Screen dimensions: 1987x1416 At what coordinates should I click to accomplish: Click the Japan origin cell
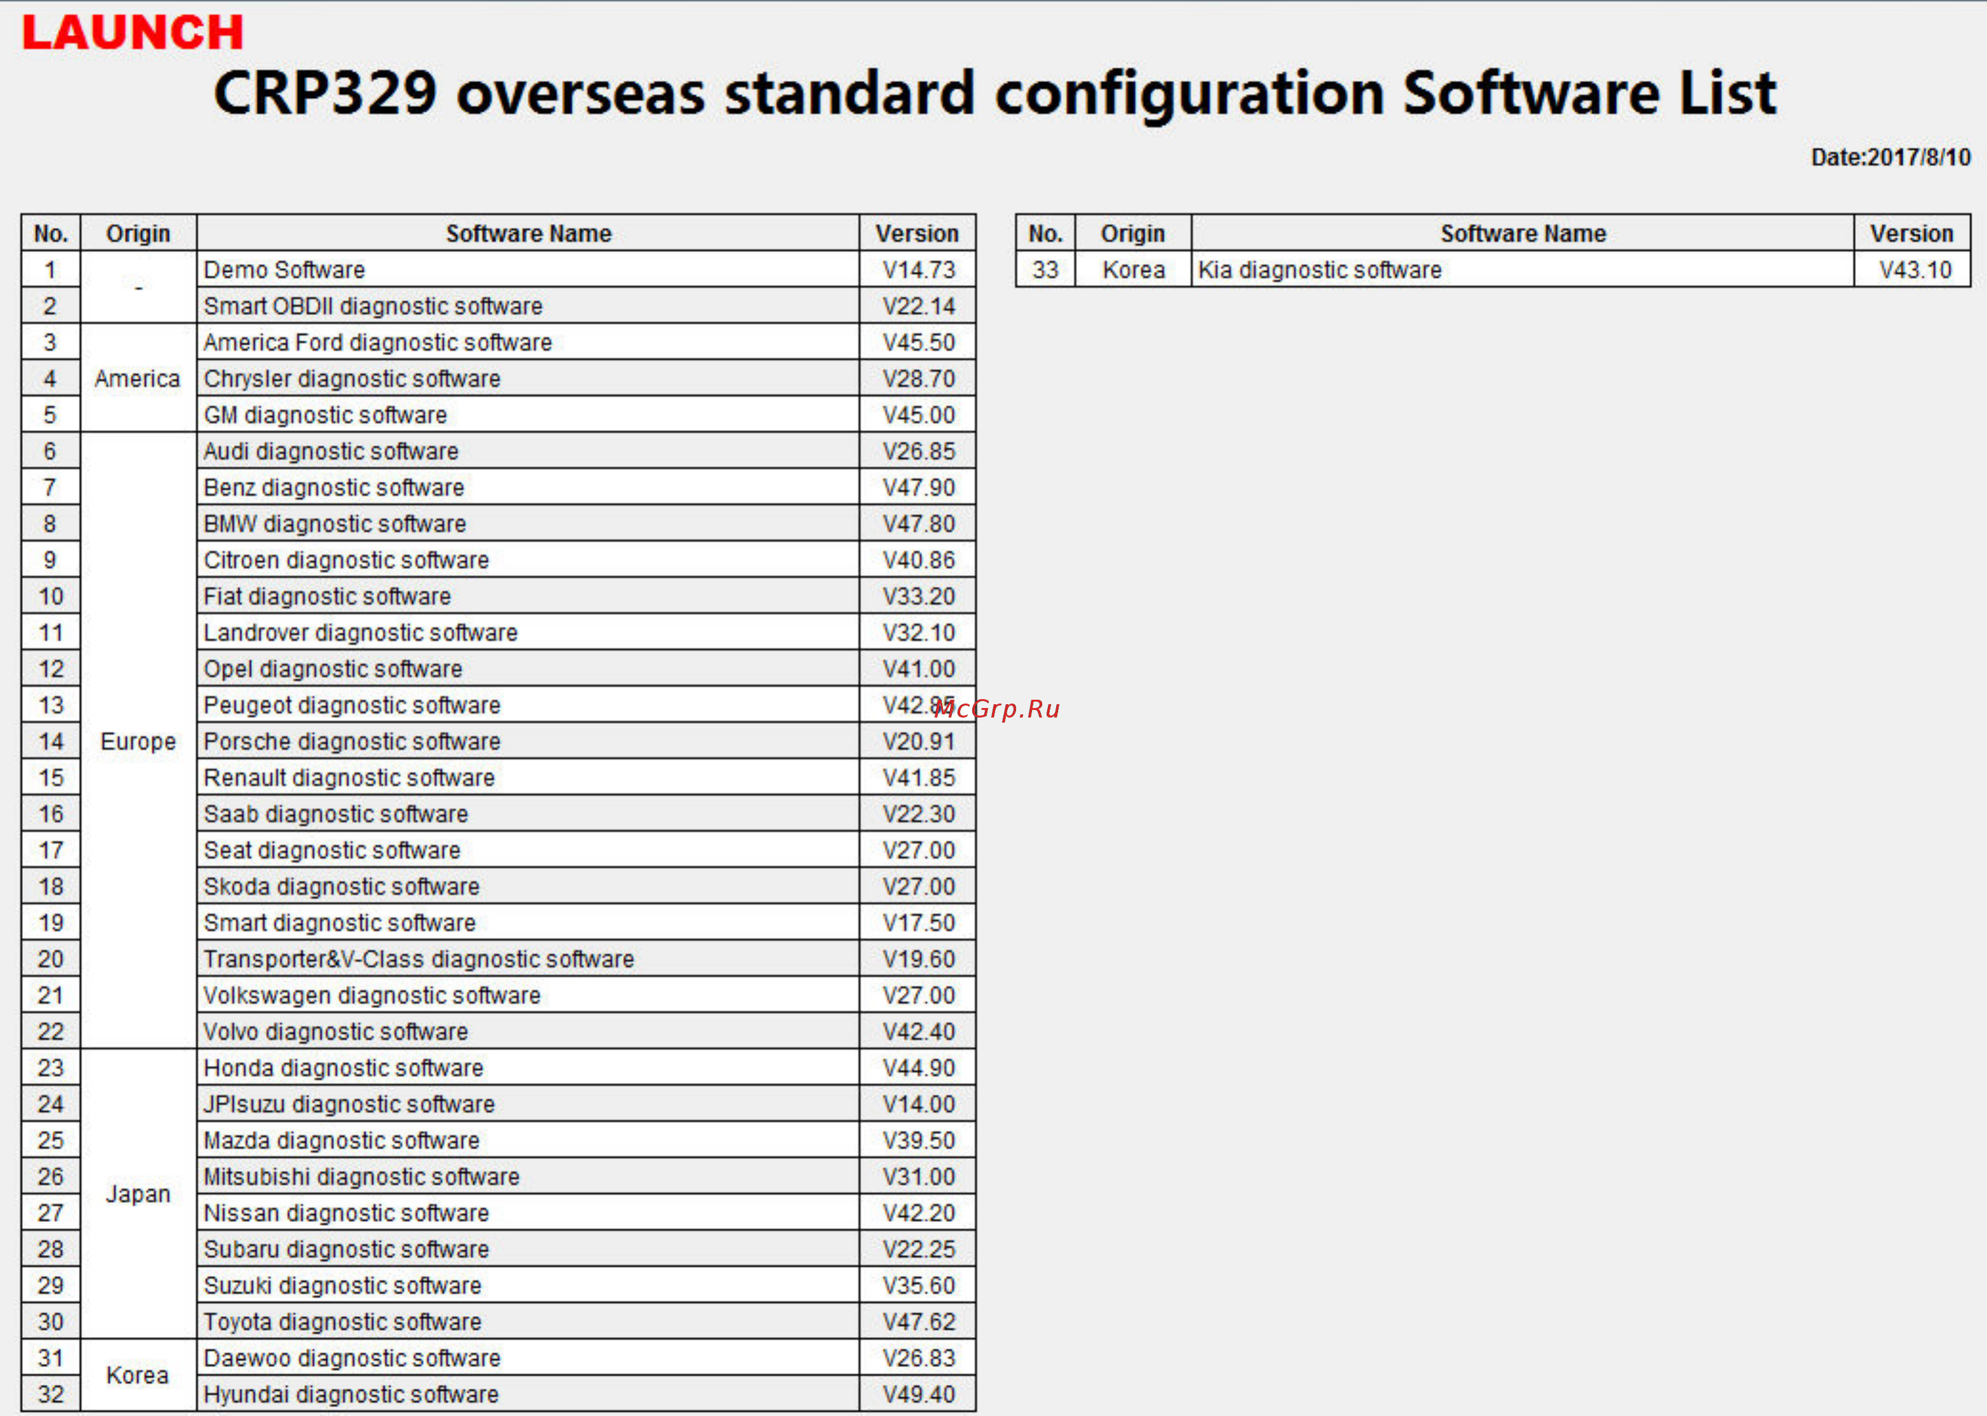(138, 1195)
